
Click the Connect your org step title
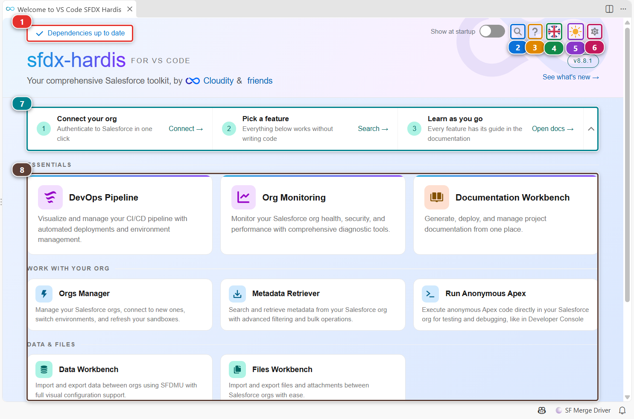click(87, 119)
